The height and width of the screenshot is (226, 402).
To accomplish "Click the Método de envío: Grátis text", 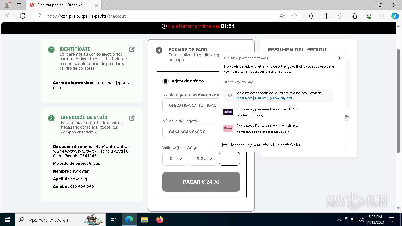I will pos(77,164).
